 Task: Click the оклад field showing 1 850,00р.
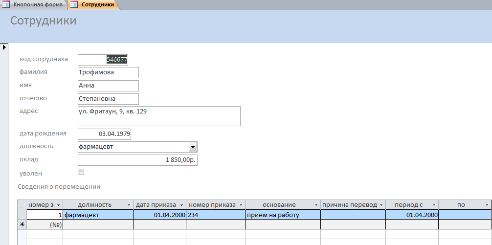(x=137, y=160)
